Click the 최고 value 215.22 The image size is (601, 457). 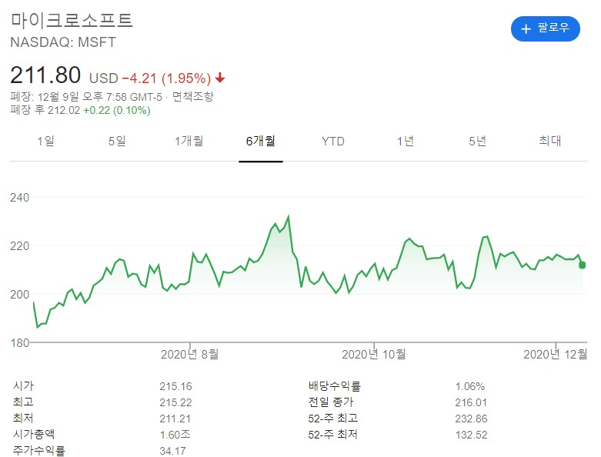[x=175, y=402]
